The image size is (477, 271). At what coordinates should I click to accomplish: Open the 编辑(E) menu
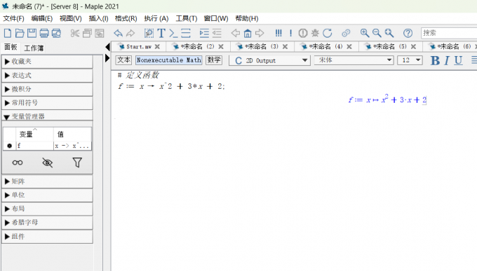42,18
